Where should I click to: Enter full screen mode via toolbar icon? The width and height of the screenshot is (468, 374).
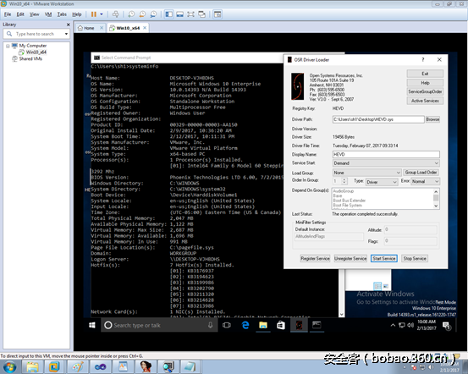(x=190, y=14)
